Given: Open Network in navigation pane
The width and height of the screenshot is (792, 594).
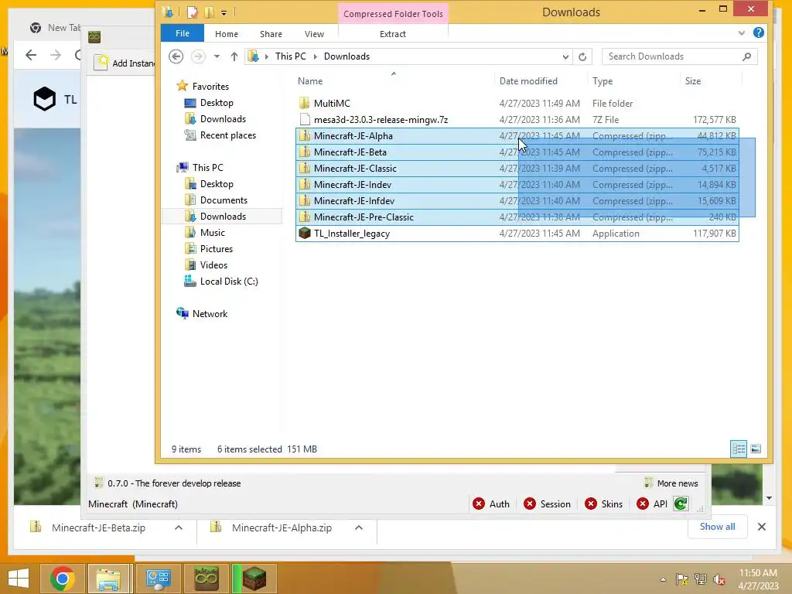Looking at the screenshot, I should point(210,314).
